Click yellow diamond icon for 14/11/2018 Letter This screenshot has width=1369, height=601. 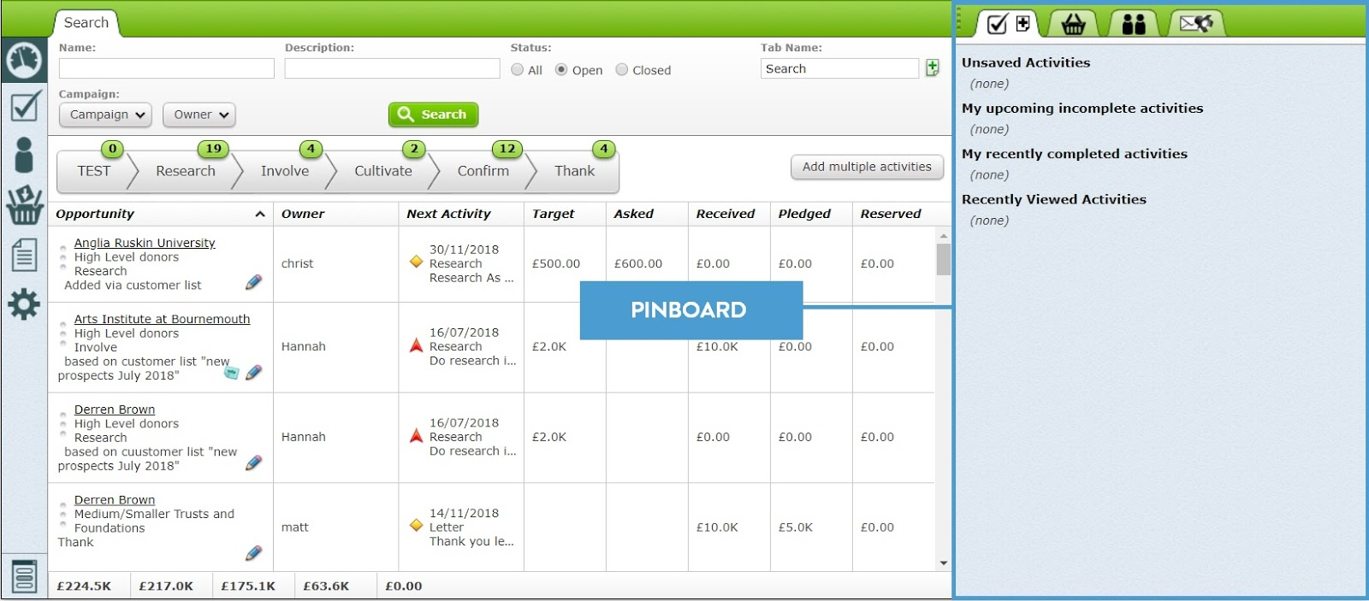(x=417, y=525)
